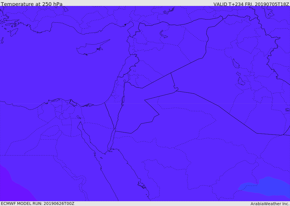
Task: Click the 'VALID T+234 FRI. 20190705T18Z' label
Action: (251, 4)
